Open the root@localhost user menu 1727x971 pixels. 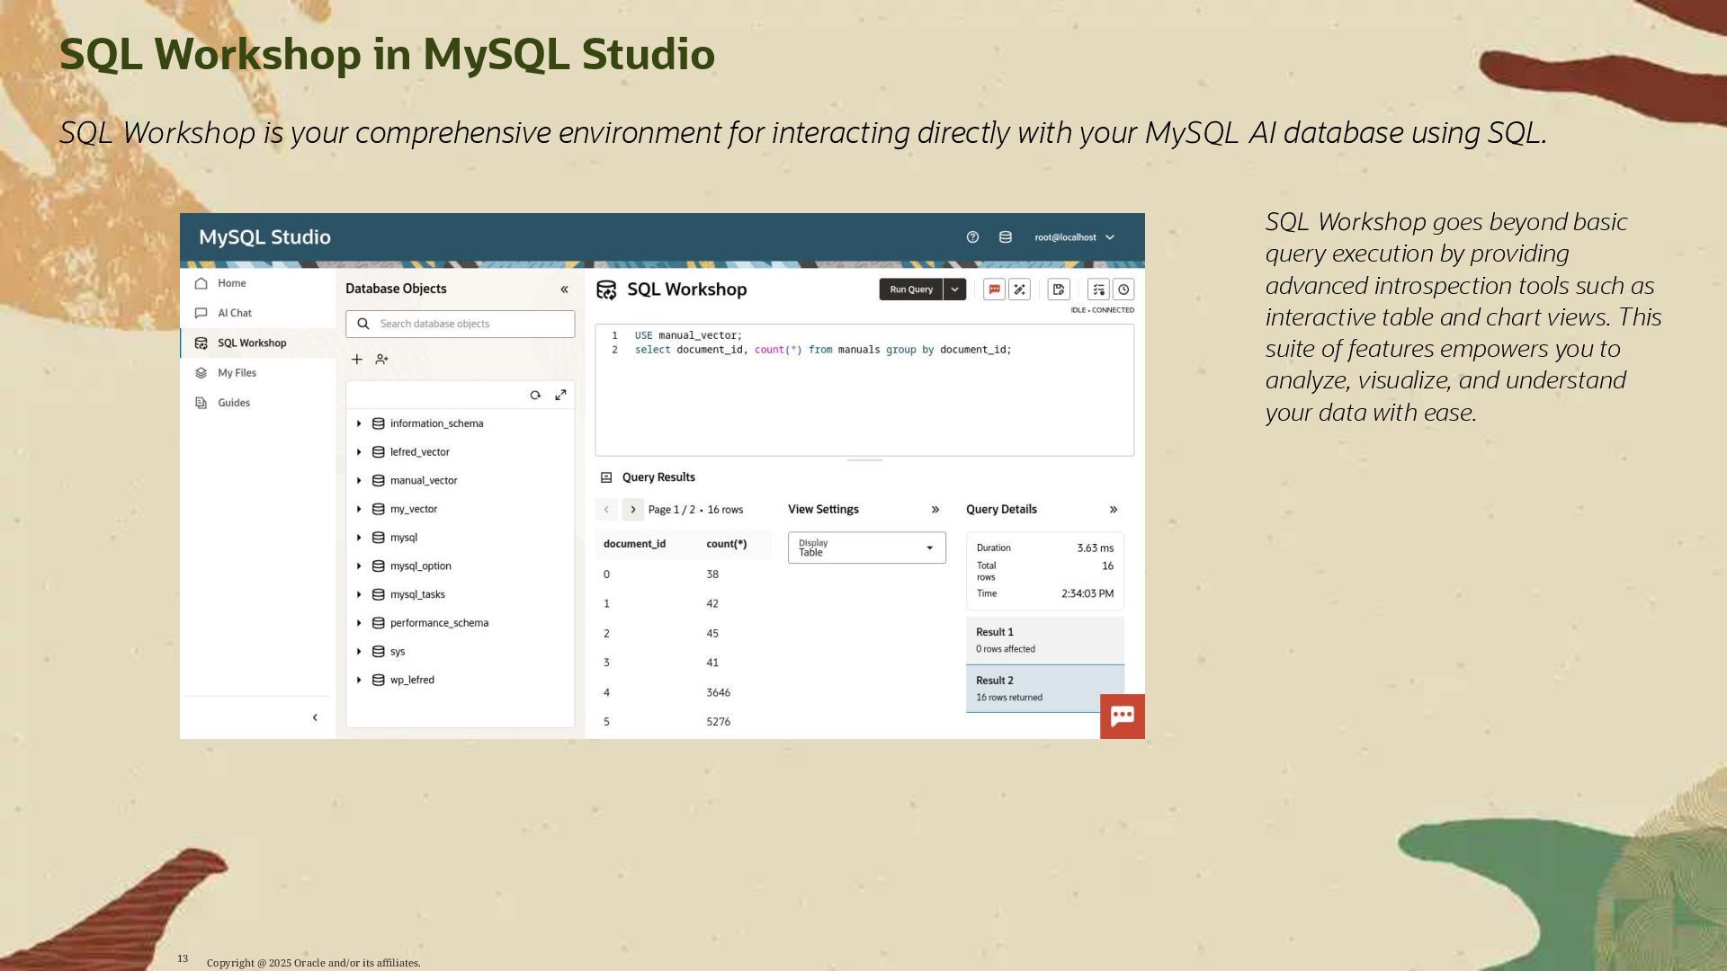click(x=1074, y=237)
